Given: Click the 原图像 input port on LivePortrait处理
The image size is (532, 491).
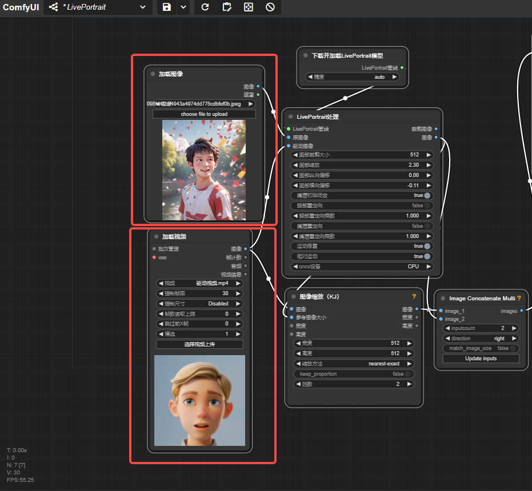Looking at the screenshot, I should (289, 138).
